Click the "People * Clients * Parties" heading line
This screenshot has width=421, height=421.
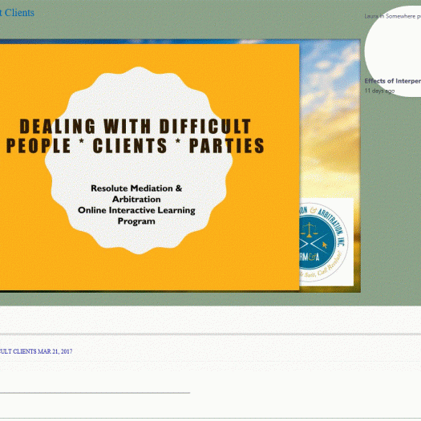136,145
